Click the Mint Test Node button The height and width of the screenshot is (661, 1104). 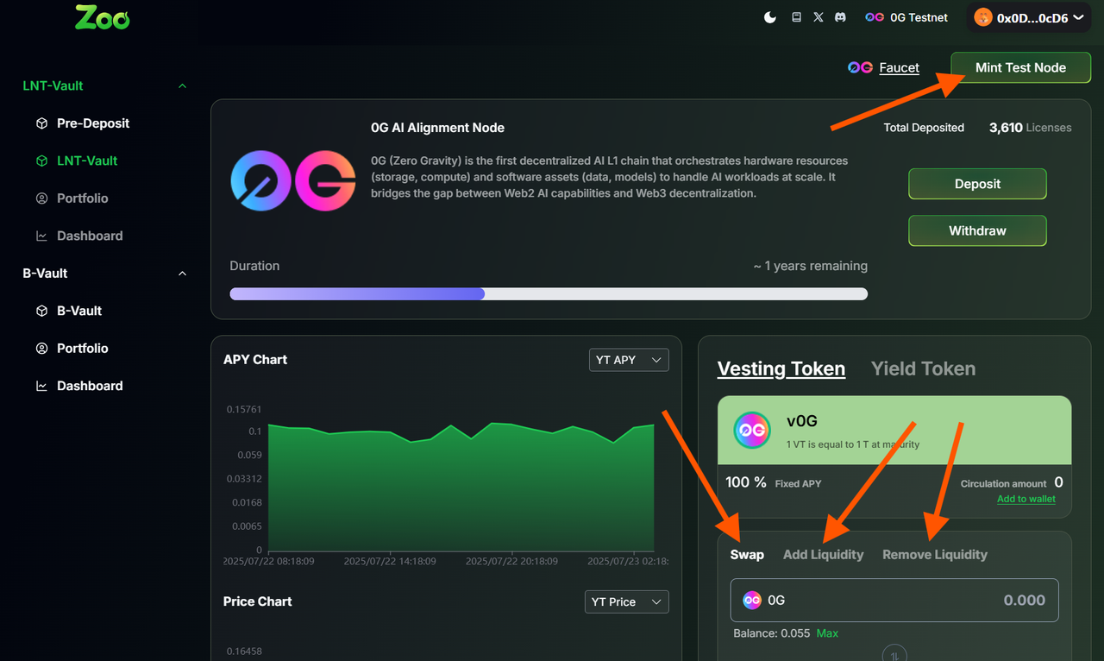(1020, 67)
